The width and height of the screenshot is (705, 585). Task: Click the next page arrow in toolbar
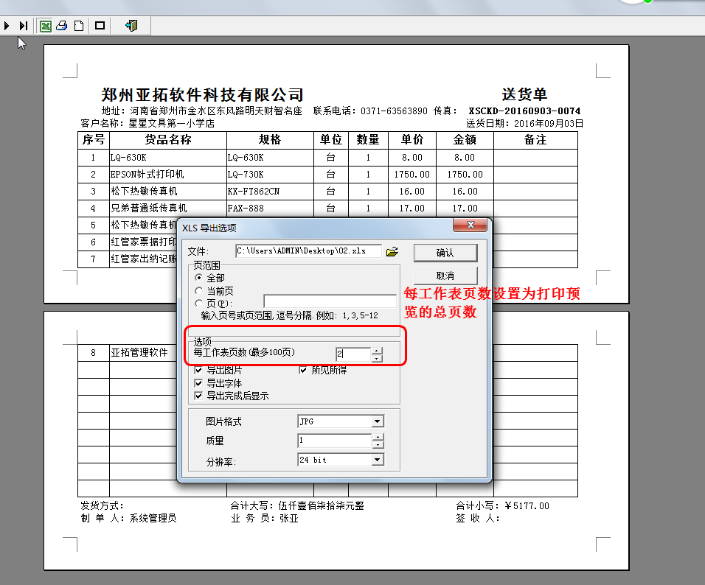point(7,26)
